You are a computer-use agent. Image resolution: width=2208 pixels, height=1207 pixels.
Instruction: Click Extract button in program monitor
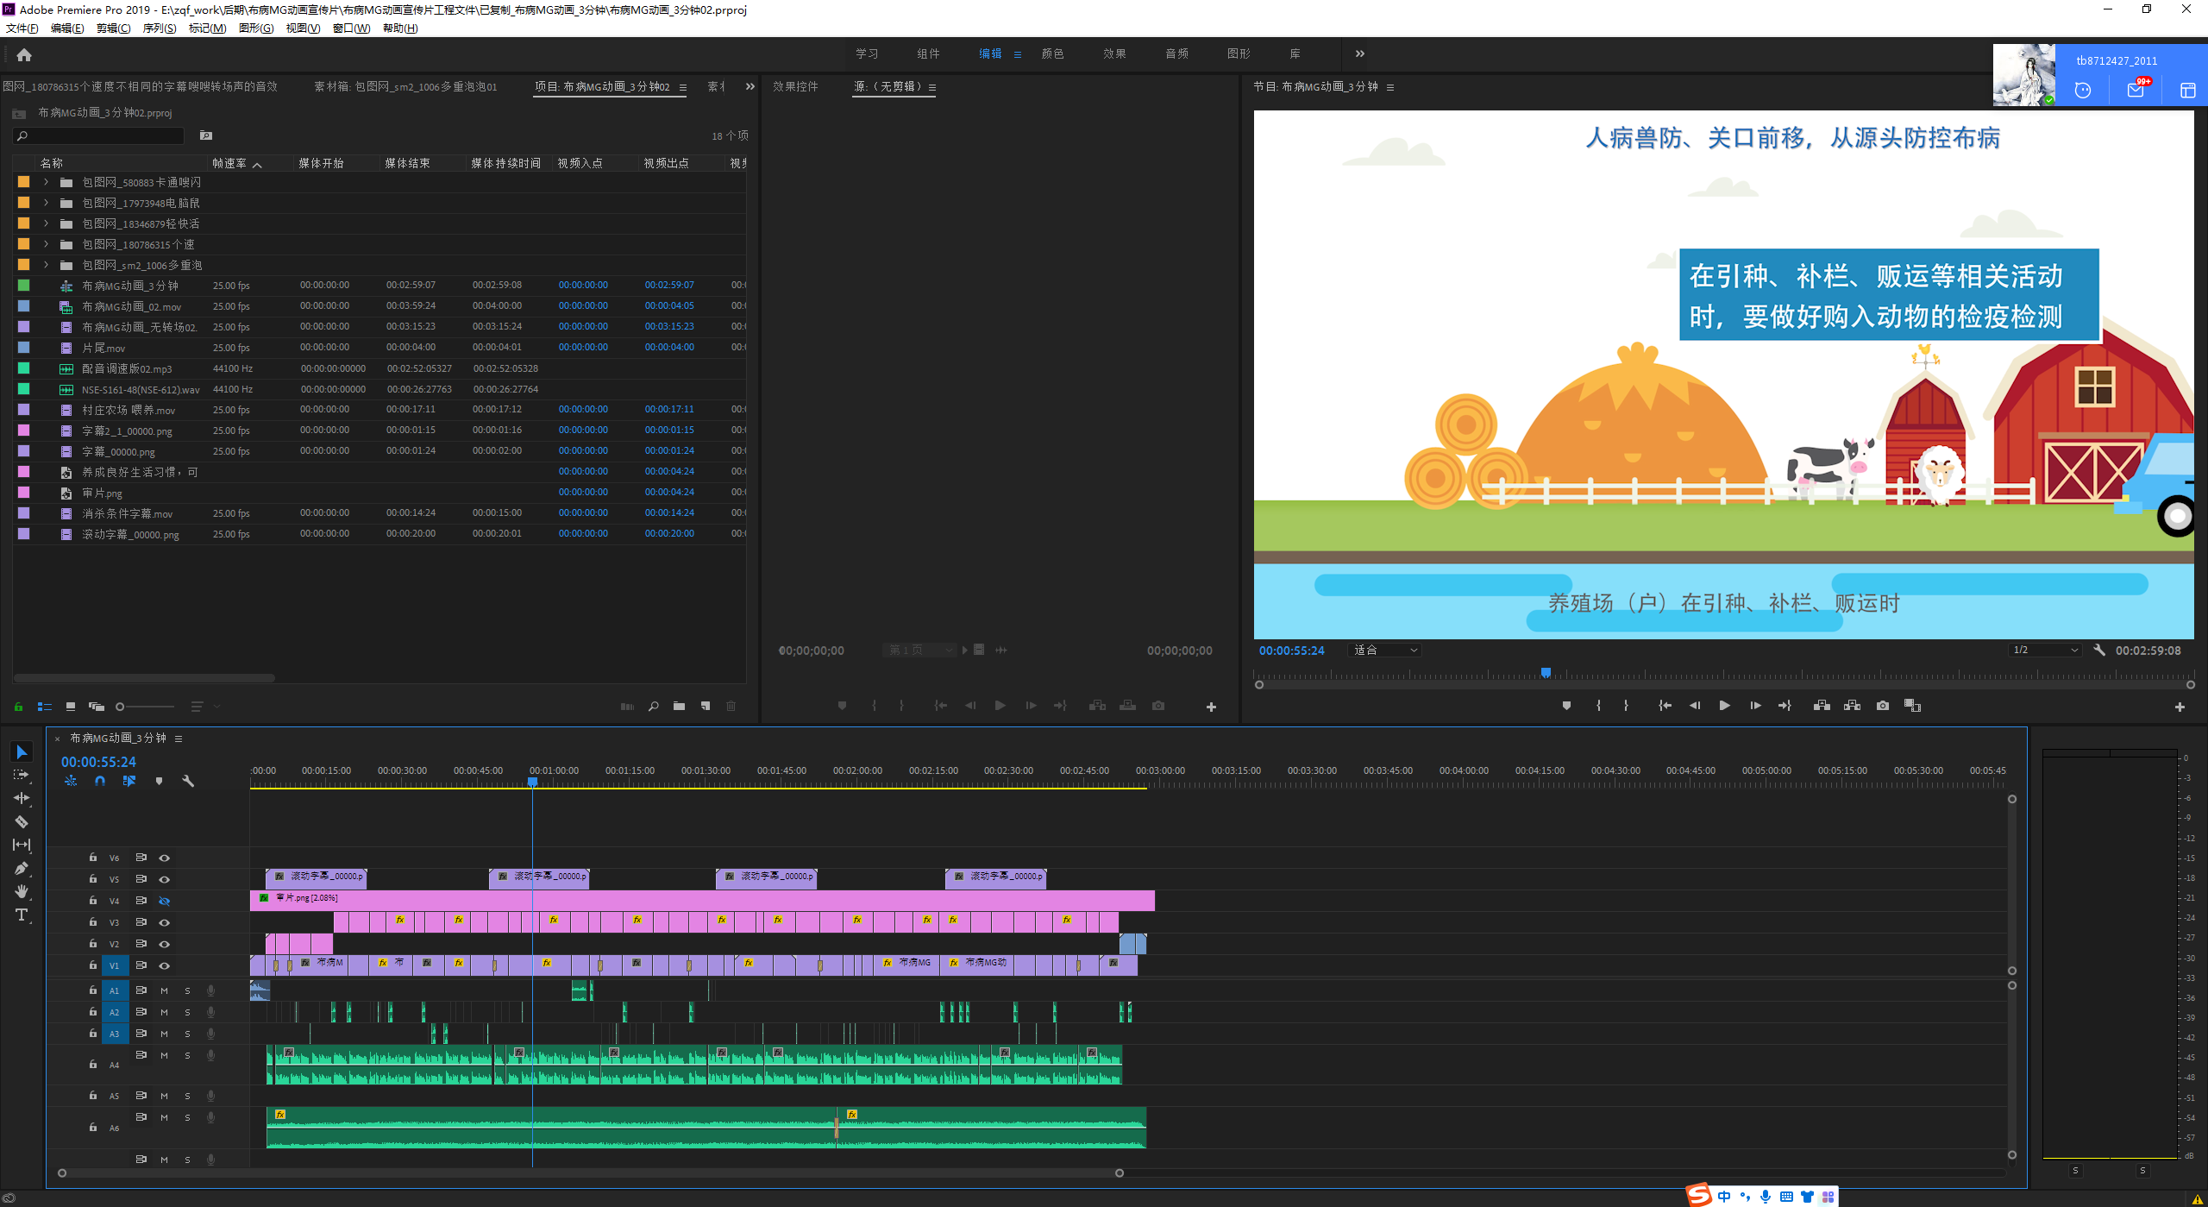[1852, 706]
